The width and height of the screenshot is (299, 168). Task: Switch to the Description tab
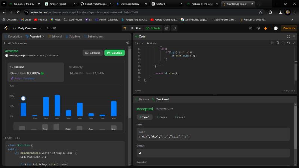pos(13,37)
